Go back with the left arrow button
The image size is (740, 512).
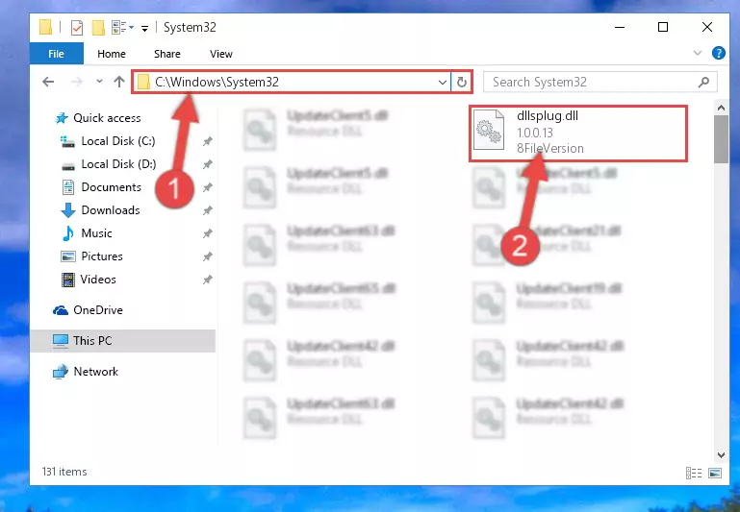click(x=48, y=82)
